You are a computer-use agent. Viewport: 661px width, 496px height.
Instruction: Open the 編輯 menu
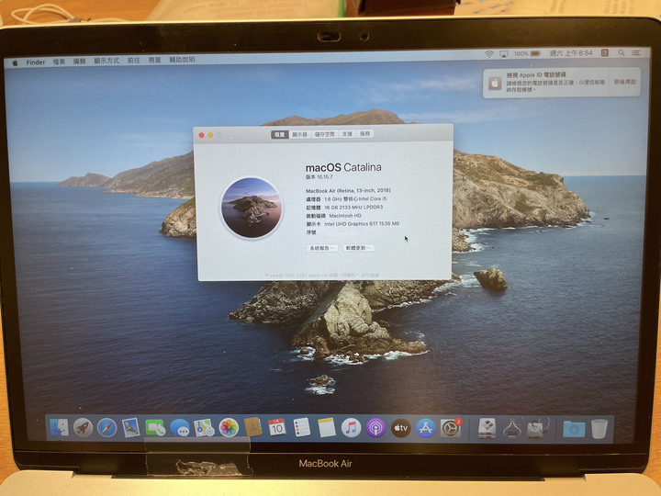coord(79,62)
